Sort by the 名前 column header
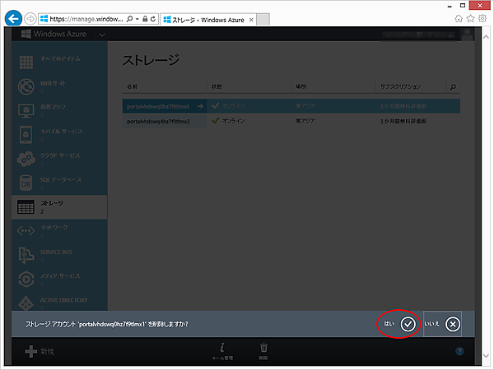Screen dimensions: 494x370 tap(132, 86)
